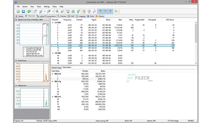Open the Settings menu
The height and width of the screenshot is (123, 212).
(x=47, y=7)
